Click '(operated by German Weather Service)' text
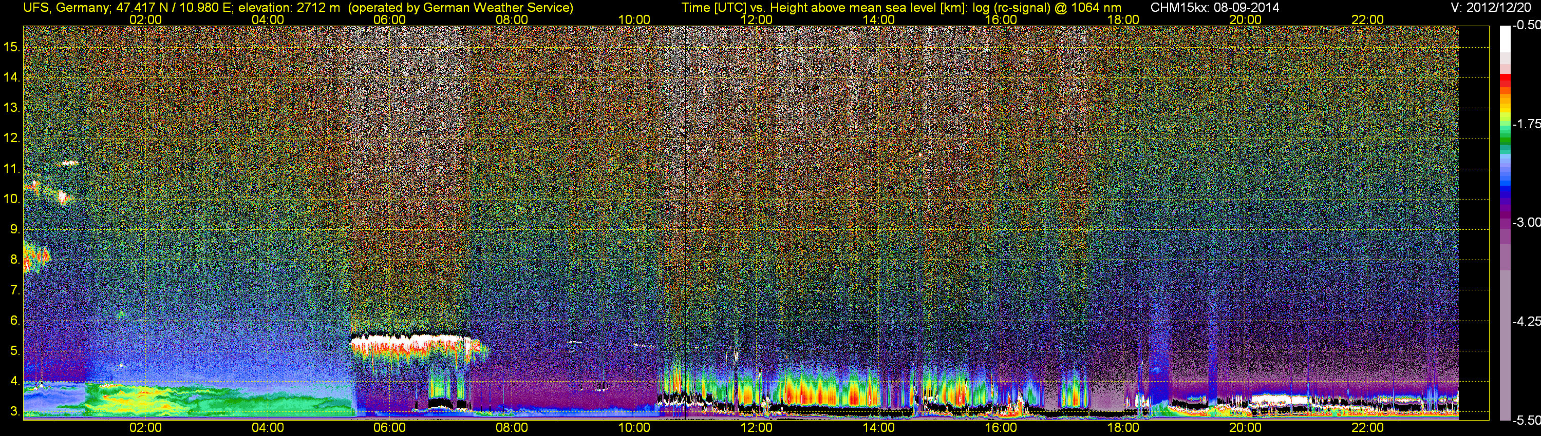Screen dimensions: 1541x436 461,8
